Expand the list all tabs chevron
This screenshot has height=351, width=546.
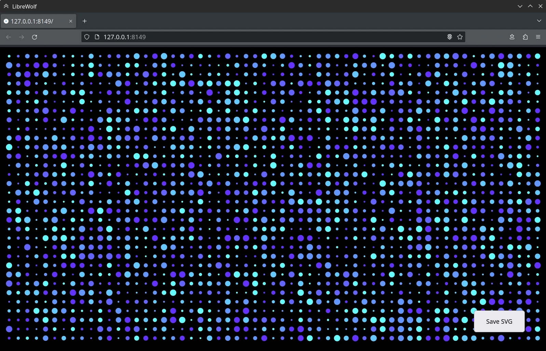539,21
